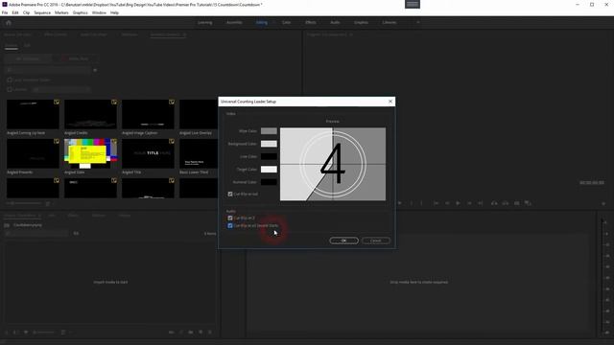Click the Mark Out button

[x=421, y=203]
